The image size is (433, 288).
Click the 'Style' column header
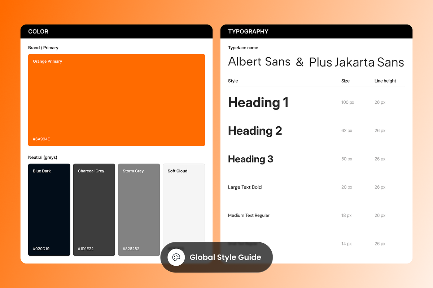click(x=233, y=81)
